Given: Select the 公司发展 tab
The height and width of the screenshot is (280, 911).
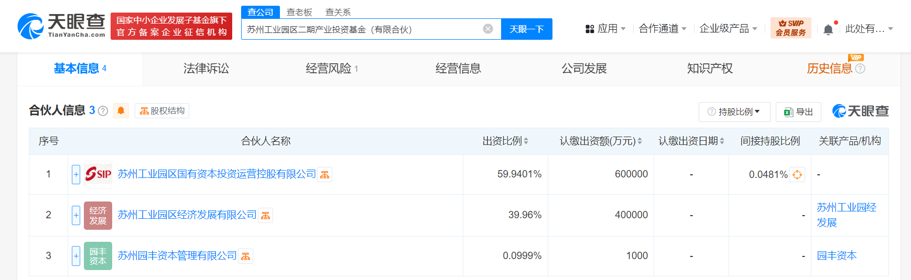Looking at the screenshot, I should pyautogui.click(x=584, y=69).
